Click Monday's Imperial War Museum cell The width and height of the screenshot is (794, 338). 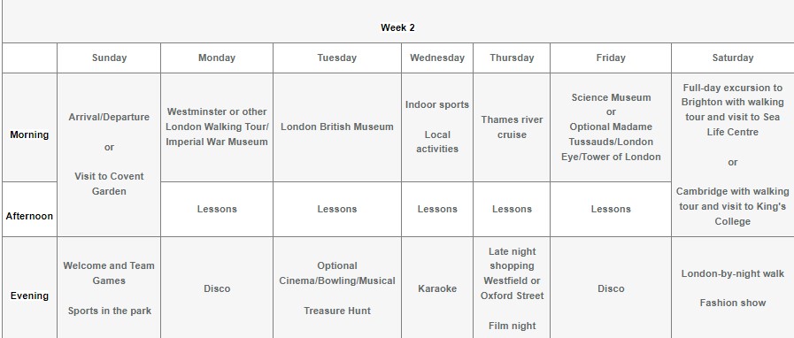click(217, 127)
